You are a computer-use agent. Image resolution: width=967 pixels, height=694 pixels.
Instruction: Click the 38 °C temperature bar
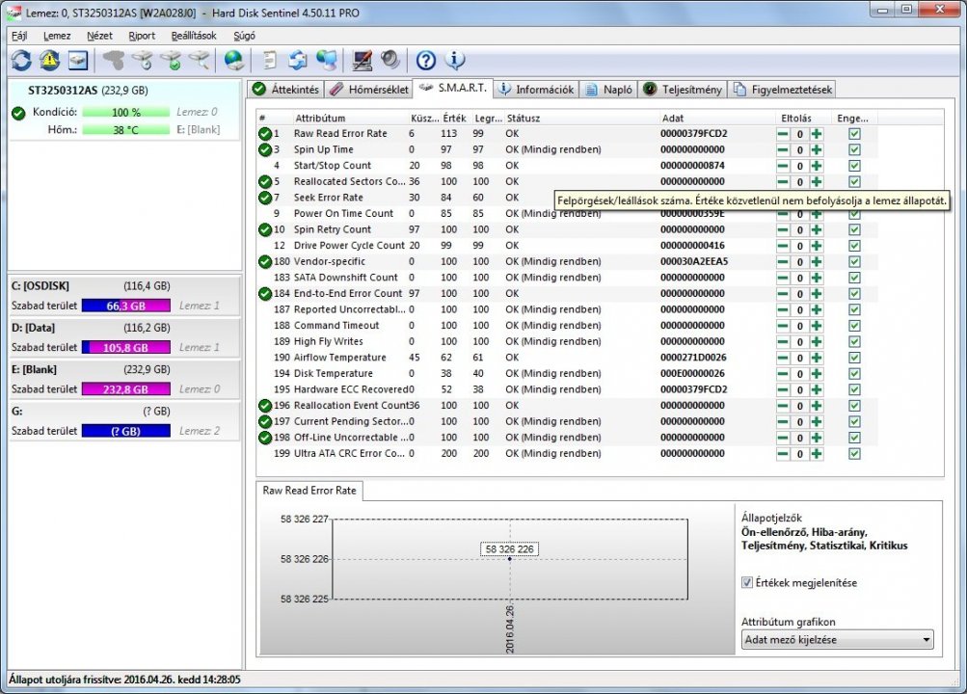(125, 130)
